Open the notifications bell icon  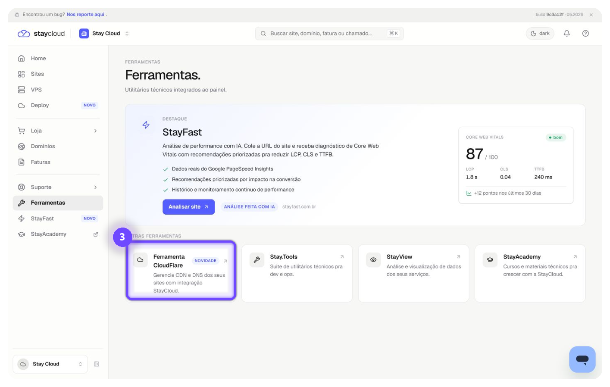coord(566,33)
